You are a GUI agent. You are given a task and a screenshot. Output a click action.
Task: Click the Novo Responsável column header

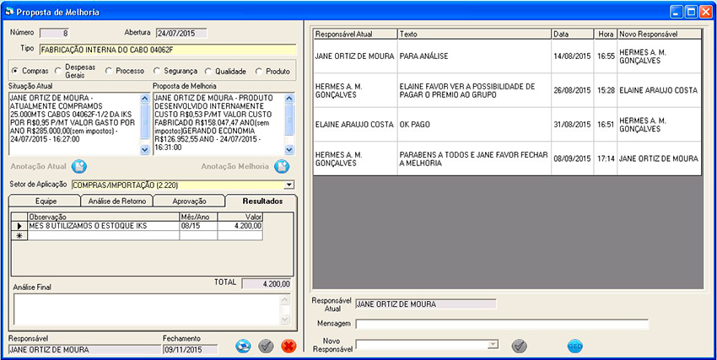pos(659,35)
